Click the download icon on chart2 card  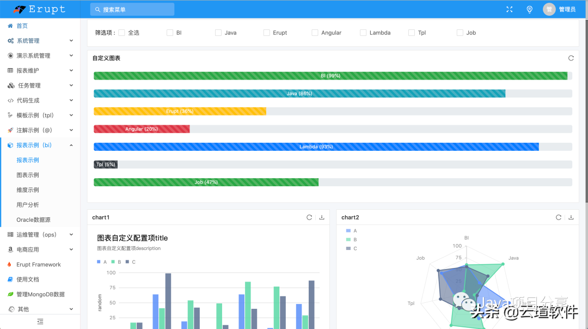tap(571, 217)
